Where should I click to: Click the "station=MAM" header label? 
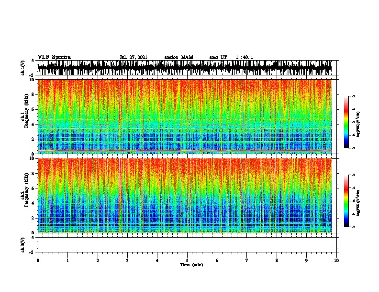[178, 57]
